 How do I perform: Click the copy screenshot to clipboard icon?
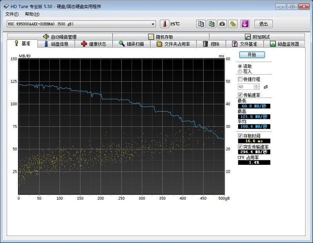tap(212, 24)
